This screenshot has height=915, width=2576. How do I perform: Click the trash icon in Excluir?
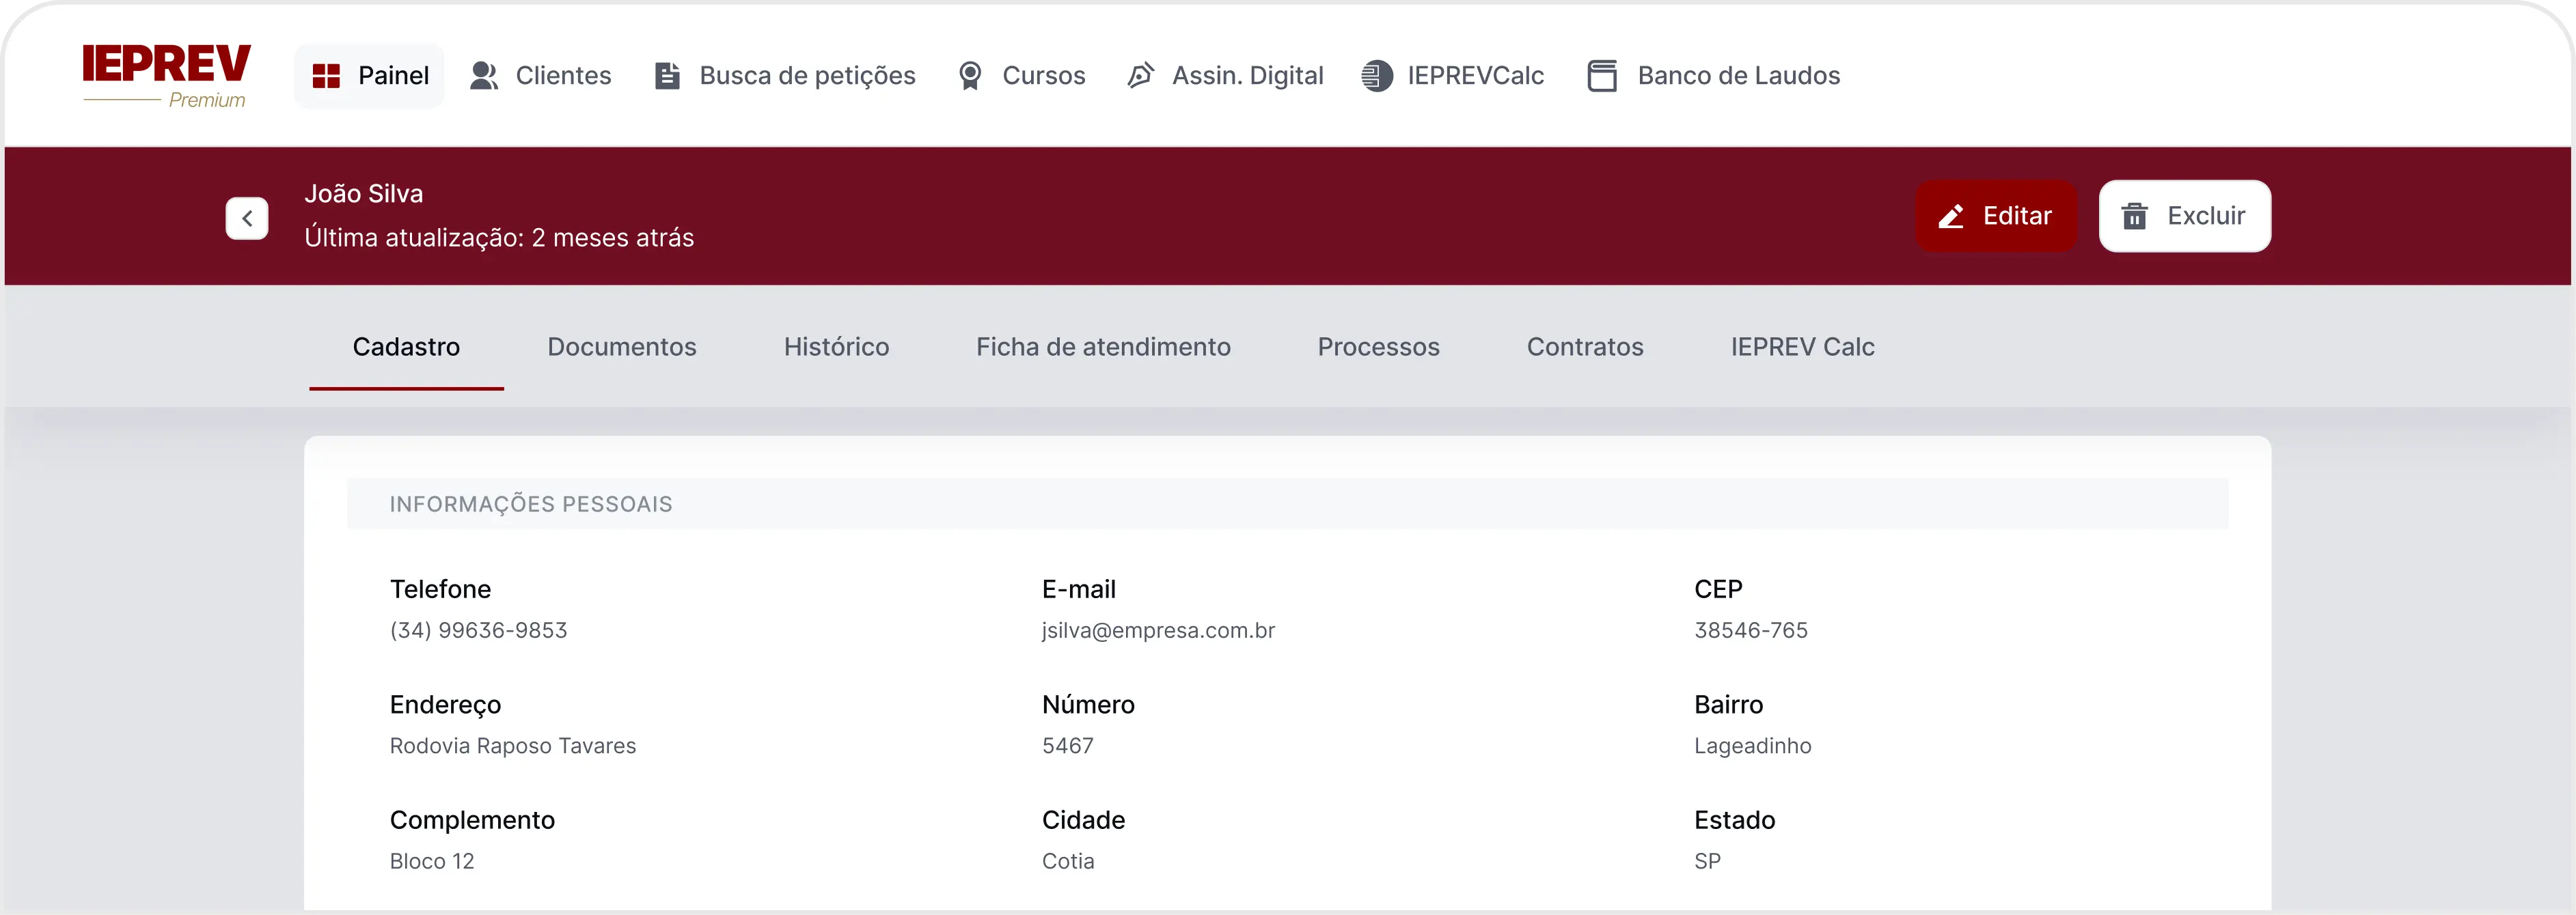point(2134,216)
